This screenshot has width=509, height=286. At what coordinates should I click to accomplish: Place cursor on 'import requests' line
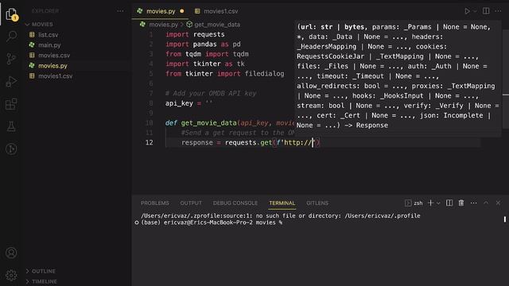click(x=195, y=34)
